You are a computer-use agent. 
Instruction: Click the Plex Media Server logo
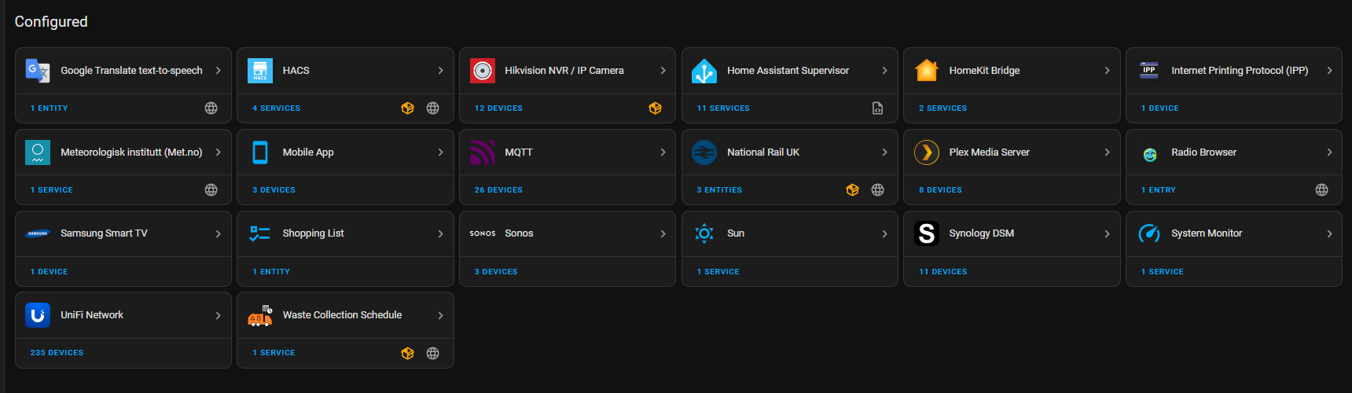[x=926, y=152]
